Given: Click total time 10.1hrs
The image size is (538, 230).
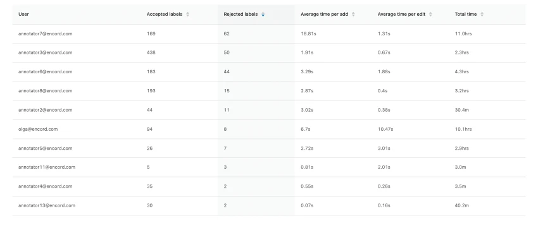Looking at the screenshot, I should pyautogui.click(x=463, y=130).
